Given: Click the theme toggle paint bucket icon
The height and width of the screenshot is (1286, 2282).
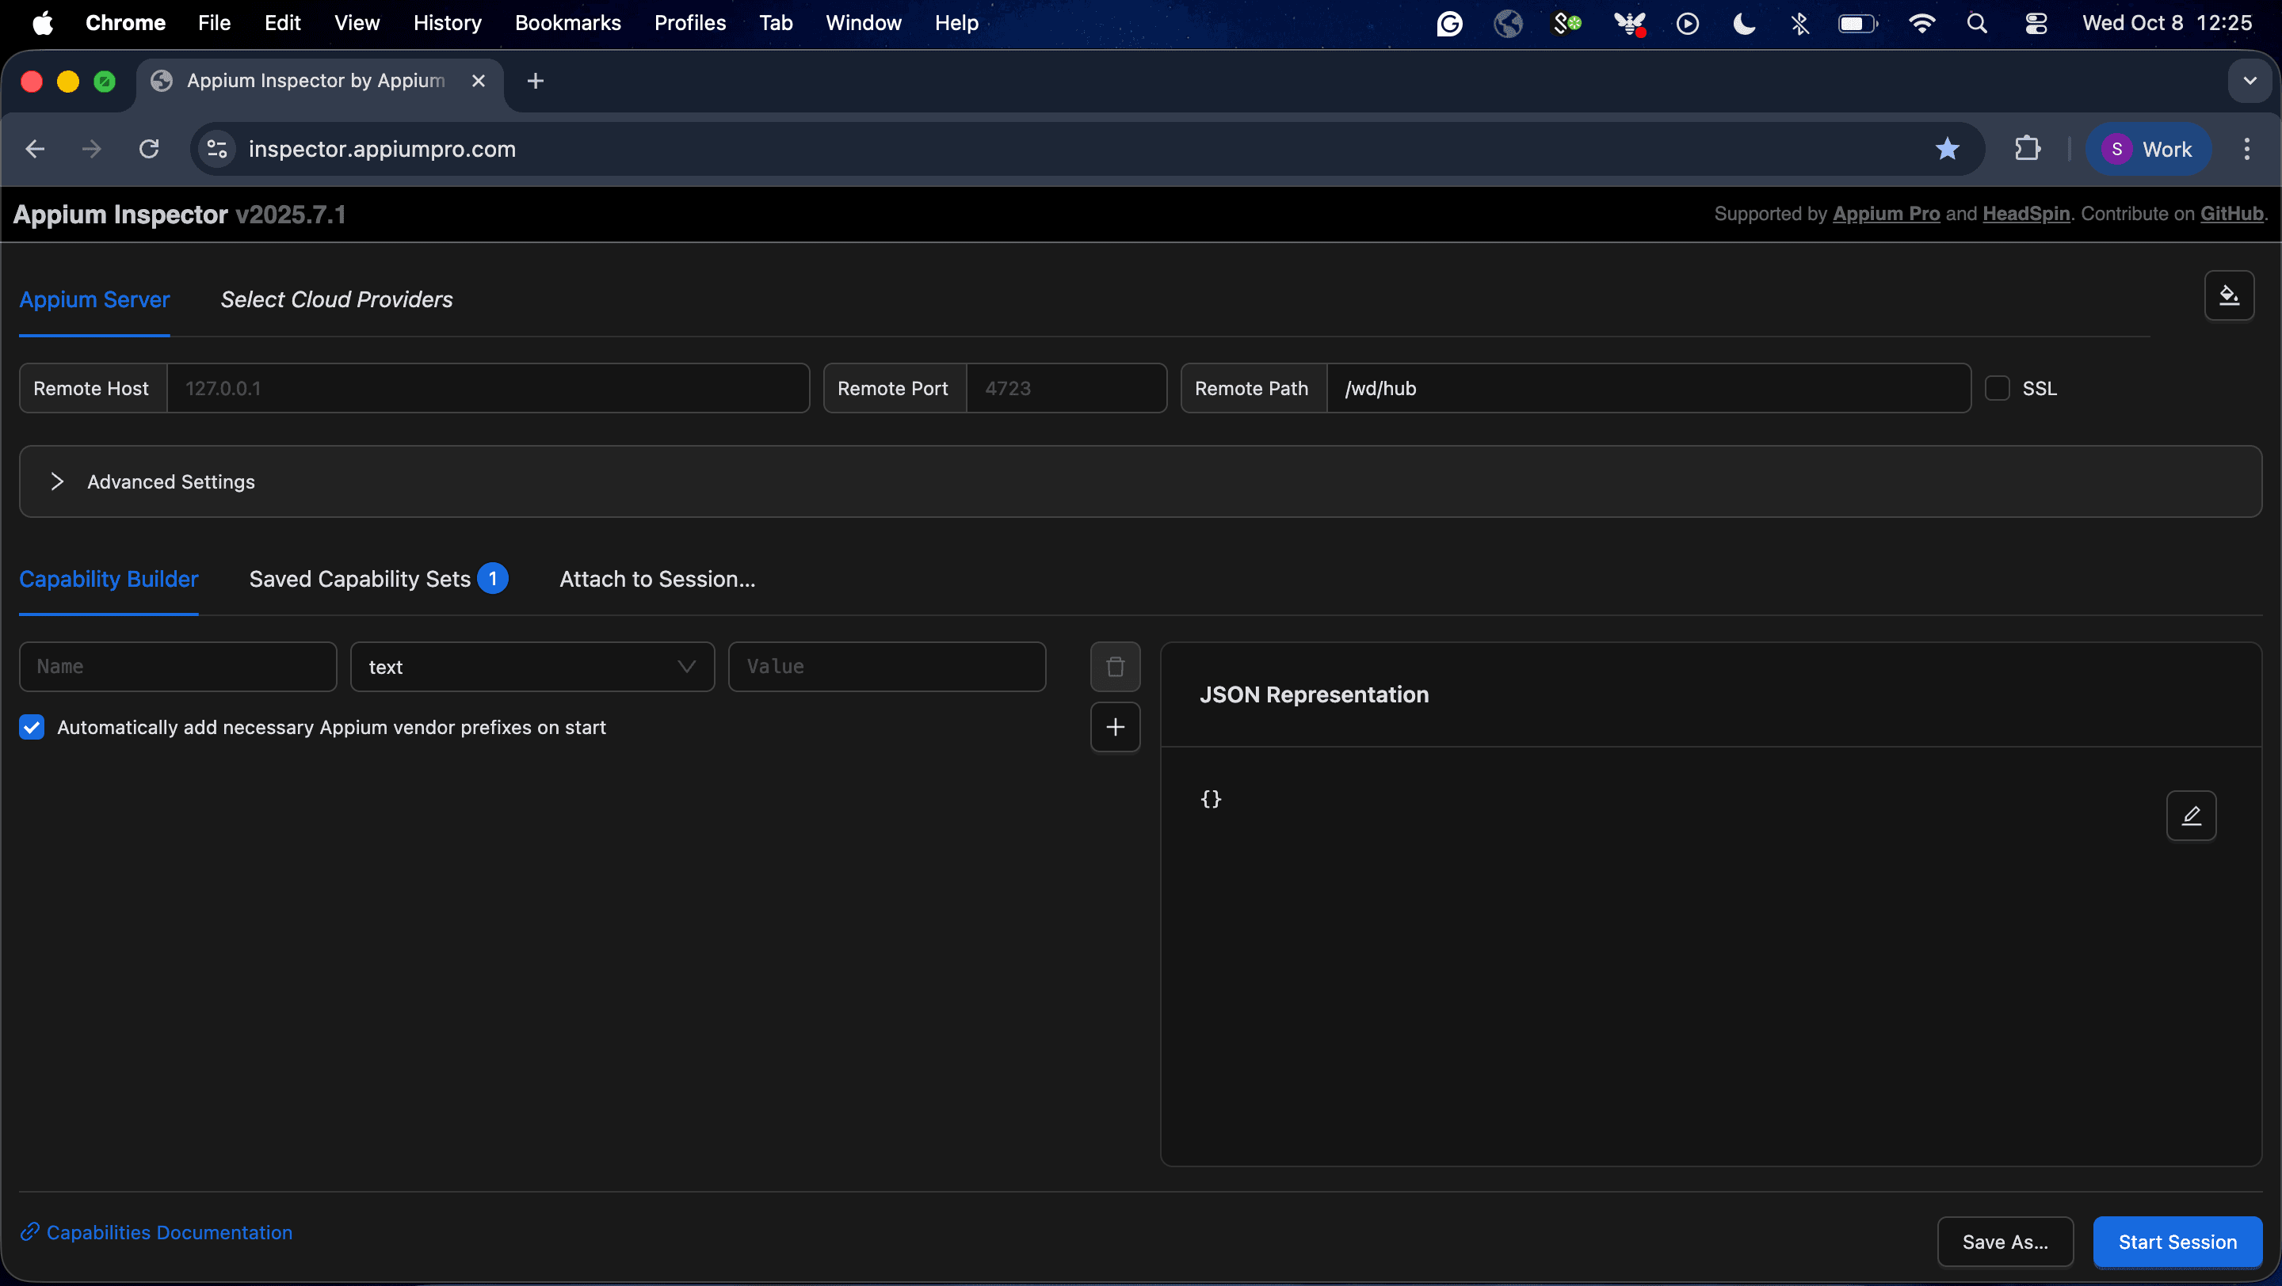Looking at the screenshot, I should tap(2229, 295).
